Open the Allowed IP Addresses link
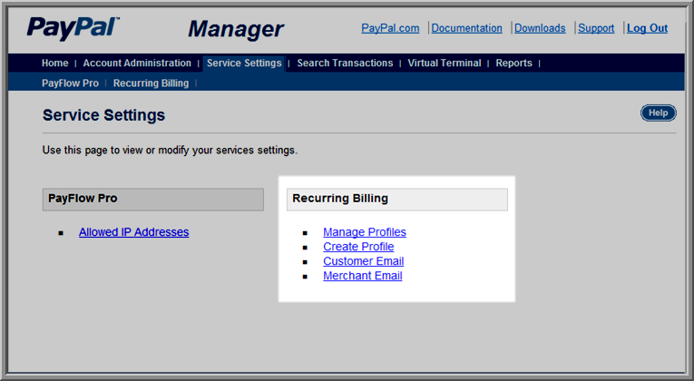The width and height of the screenshot is (694, 381). point(133,232)
